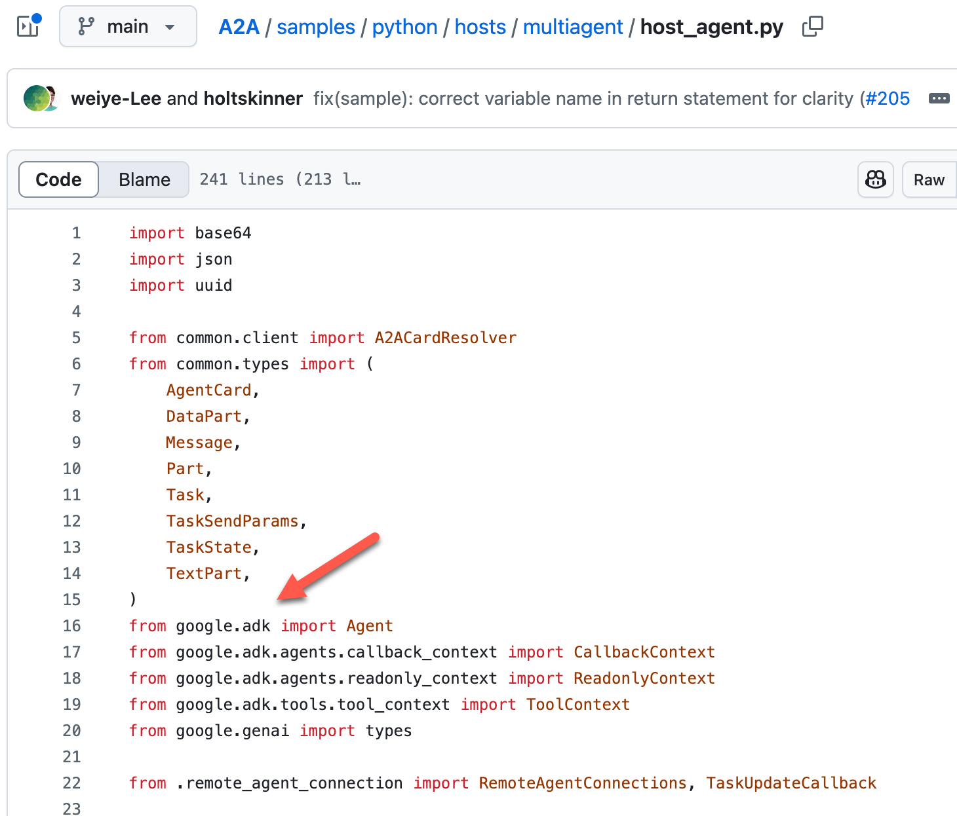Image resolution: width=957 pixels, height=816 pixels.
Task: Open the hosts folder breadcrumb
Action: click(x=480, y=27)
